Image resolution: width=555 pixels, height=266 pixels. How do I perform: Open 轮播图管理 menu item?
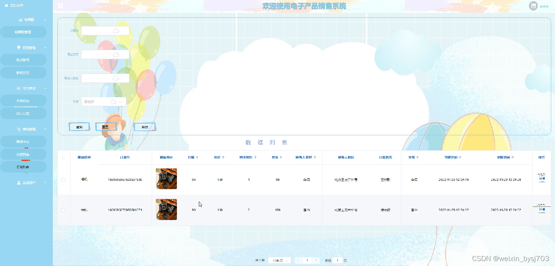[23, 32]
